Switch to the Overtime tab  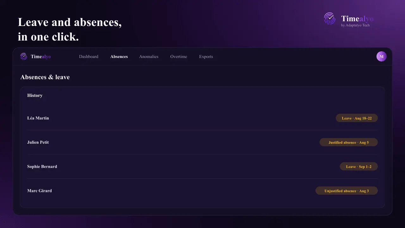pos(179,57)
